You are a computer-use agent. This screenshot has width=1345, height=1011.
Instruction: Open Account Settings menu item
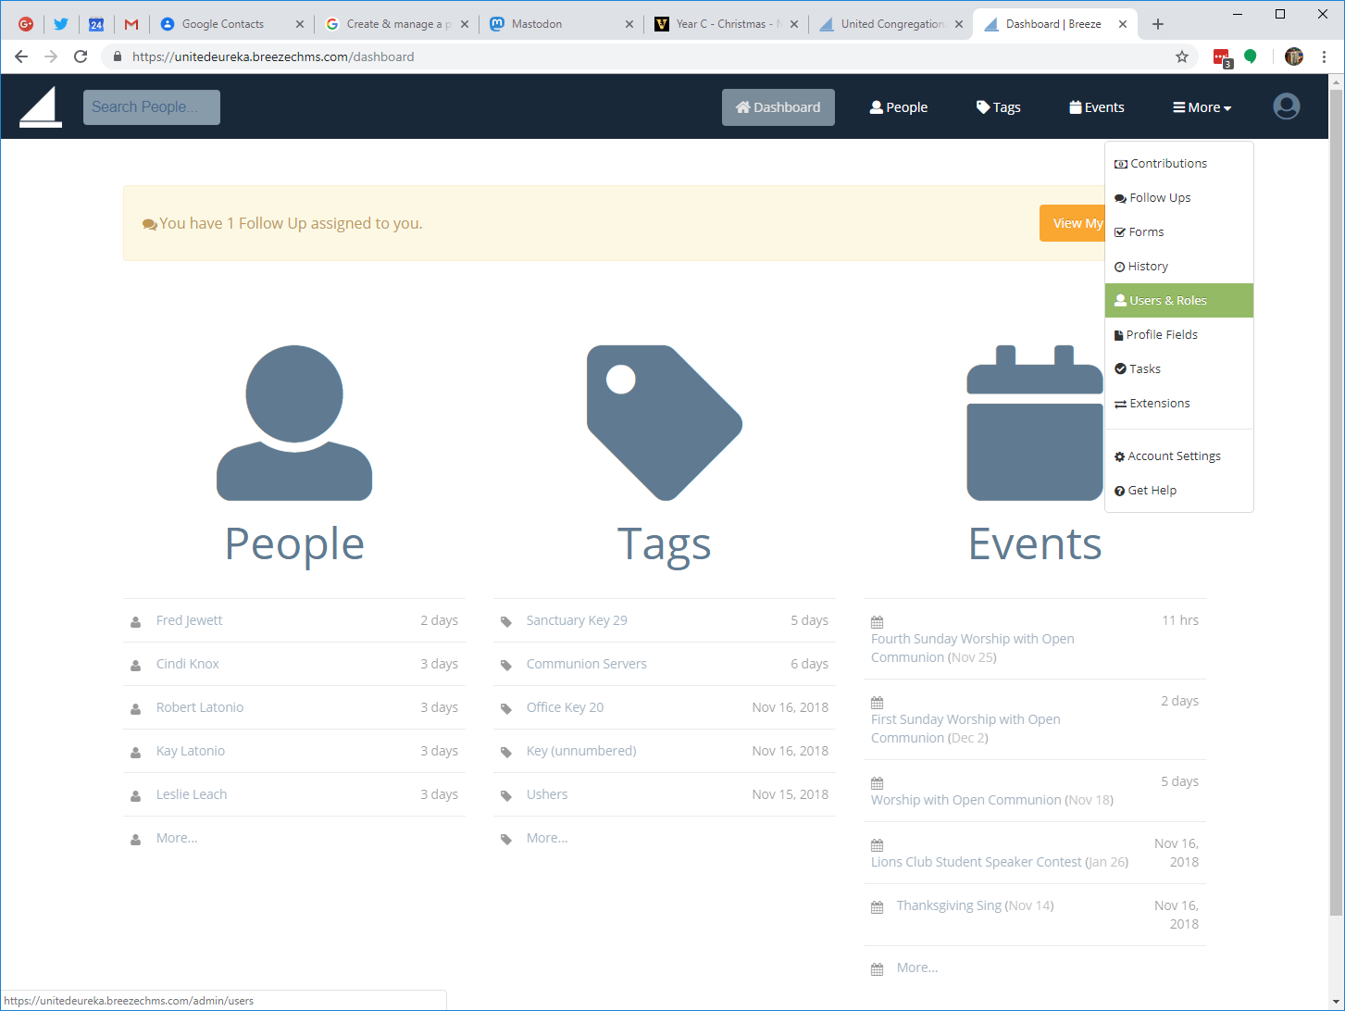pos(1178,456)
